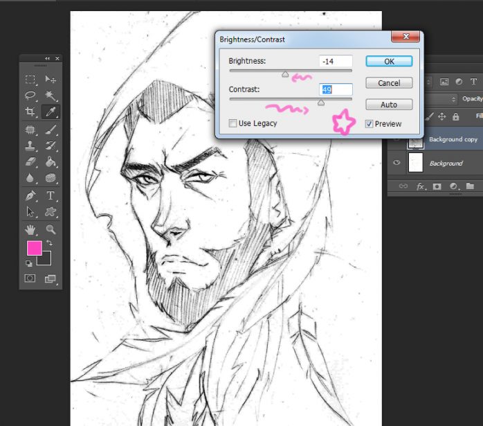
Task: Choose the Brush tool in toolbox
Action: click(x=51, y=130)
